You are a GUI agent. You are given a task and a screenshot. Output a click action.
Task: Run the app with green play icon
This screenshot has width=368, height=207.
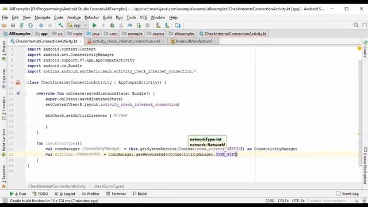[x=94, y=25]
